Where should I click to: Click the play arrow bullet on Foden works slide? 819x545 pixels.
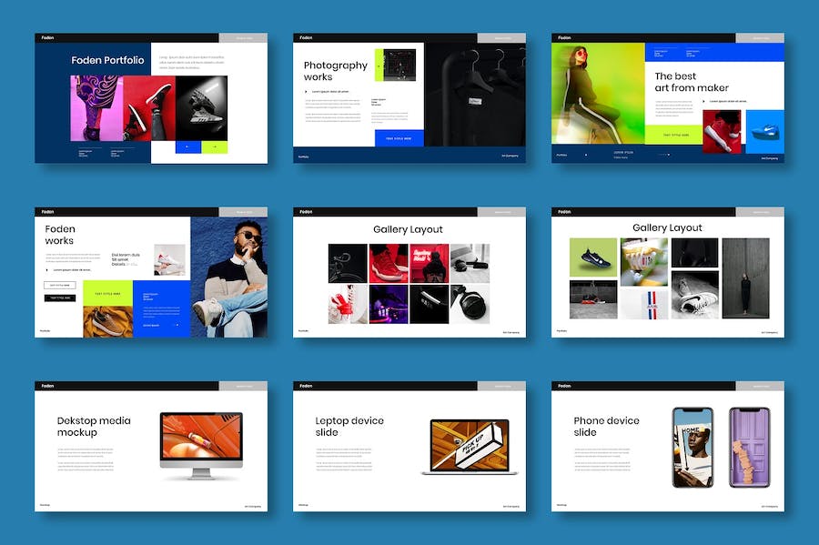coord(48,270)
